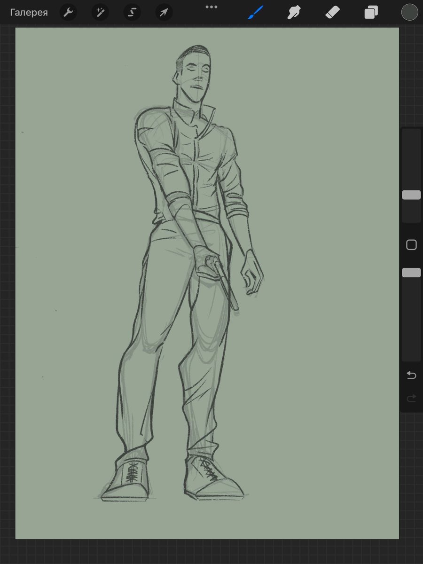Select the Smudge tool
Viewport: 423px width, 564px height.
coord(294,13)
